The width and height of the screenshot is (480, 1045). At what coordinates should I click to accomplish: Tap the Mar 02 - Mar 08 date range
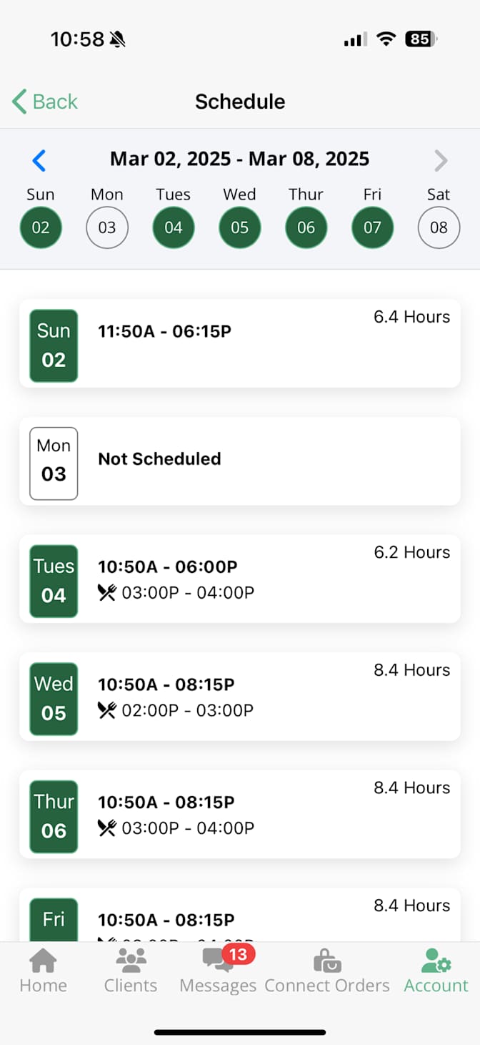(x=239, y=159)
